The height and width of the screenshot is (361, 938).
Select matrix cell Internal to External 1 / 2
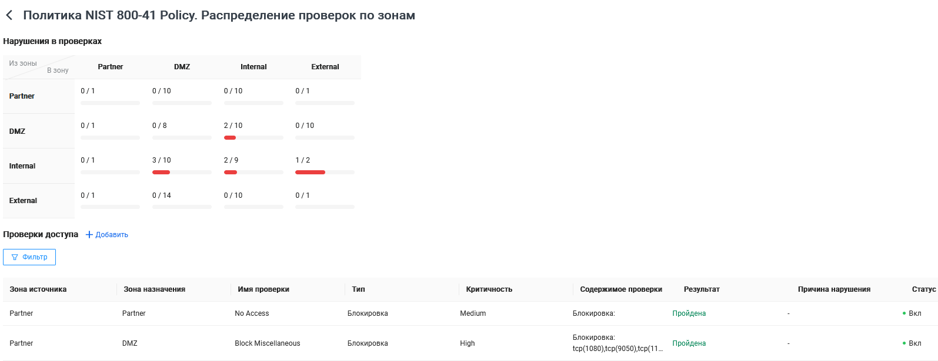pyautogui.click(x=325, y=166)
